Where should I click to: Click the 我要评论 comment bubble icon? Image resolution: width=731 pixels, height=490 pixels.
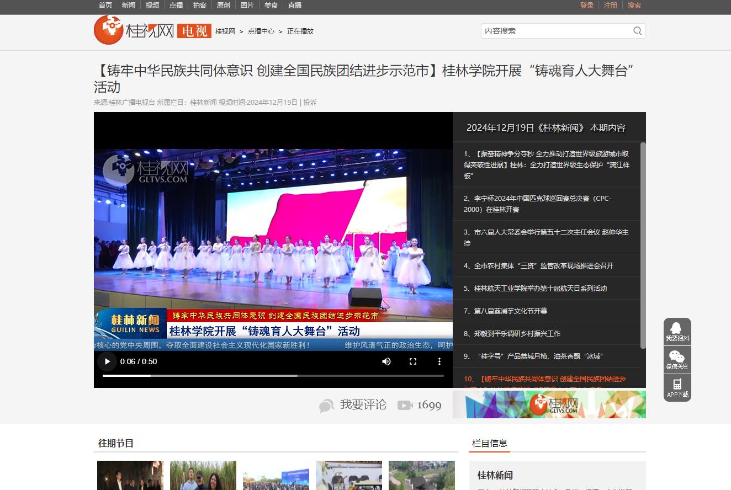click(326, 406)
